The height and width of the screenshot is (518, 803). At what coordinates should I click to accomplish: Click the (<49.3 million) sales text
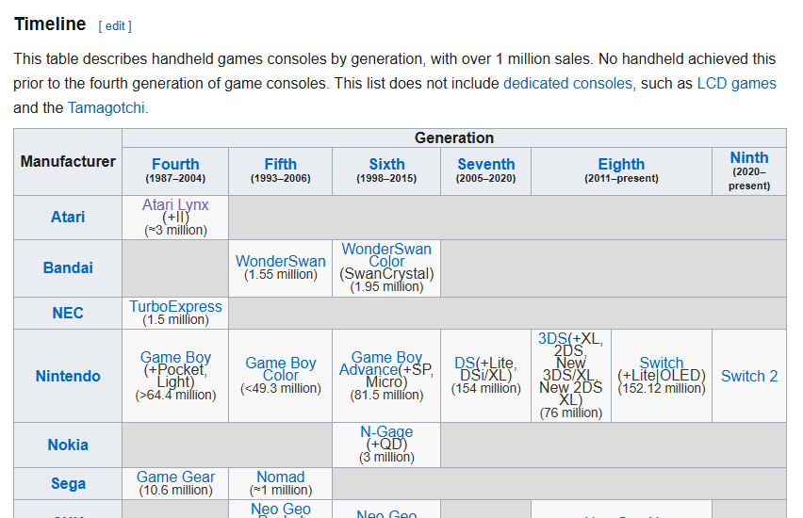pos(280,388)
